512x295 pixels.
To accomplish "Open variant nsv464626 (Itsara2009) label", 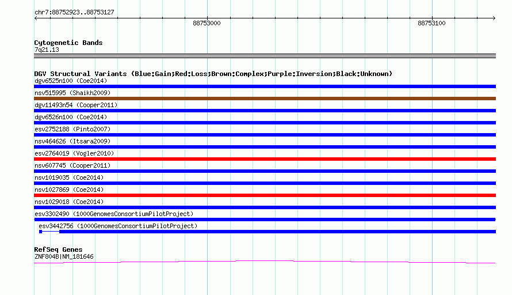I will [x=72, y=141].
